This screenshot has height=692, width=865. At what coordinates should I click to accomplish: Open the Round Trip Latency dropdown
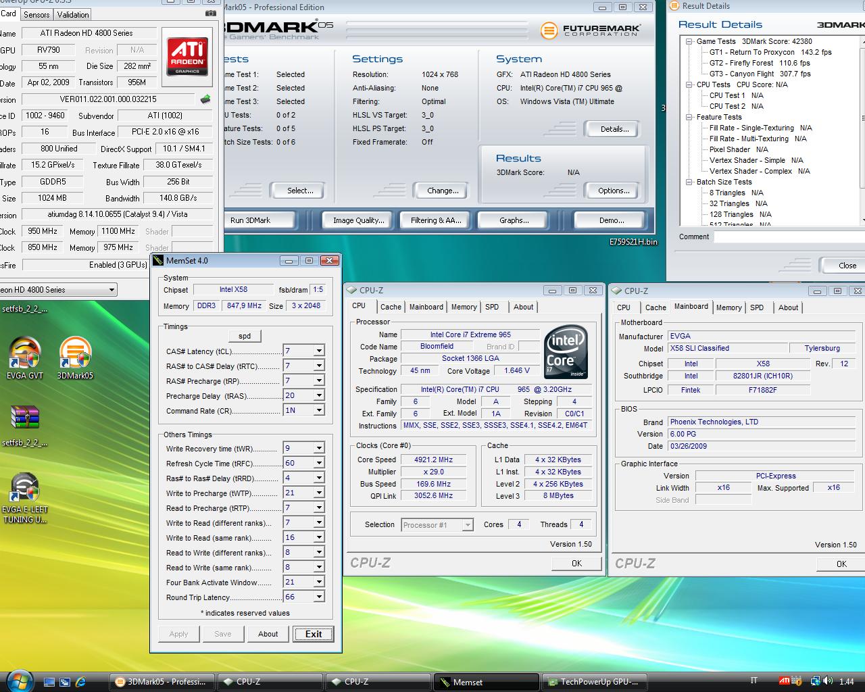319,597
